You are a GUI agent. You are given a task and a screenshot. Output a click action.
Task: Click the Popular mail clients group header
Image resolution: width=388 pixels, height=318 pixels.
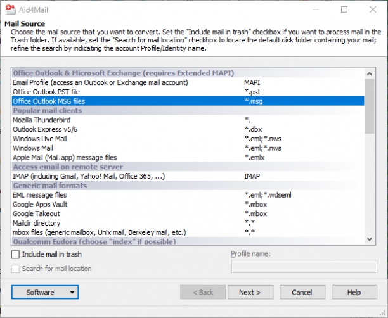188,111
